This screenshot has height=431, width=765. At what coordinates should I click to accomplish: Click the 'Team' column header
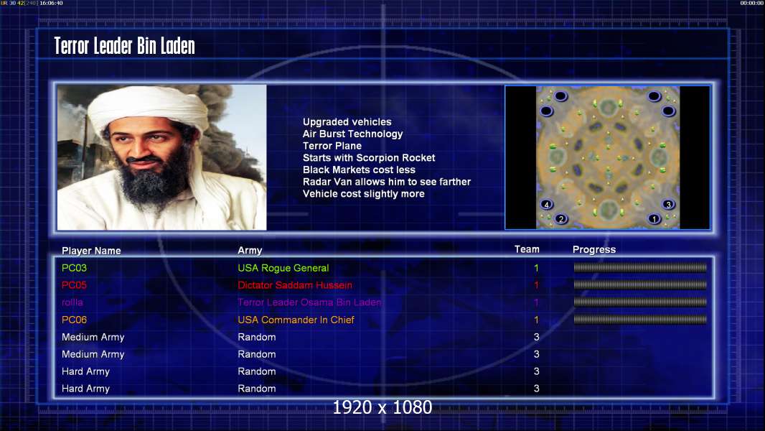[x=527, y=249]
